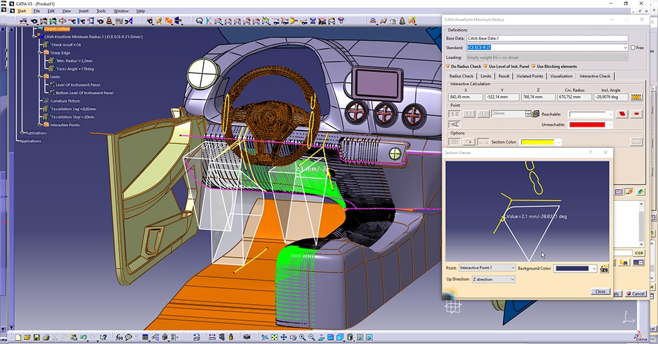
Task: Click the Section Viewer help question mark
Action: (x=591, y=152)
